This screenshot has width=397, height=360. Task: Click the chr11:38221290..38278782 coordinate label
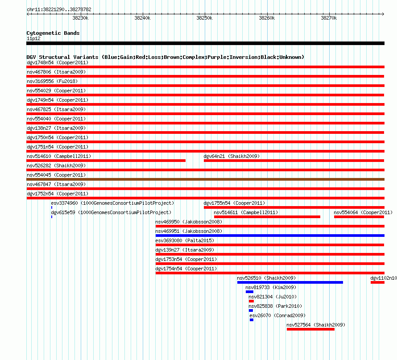[x=59, y=9]
